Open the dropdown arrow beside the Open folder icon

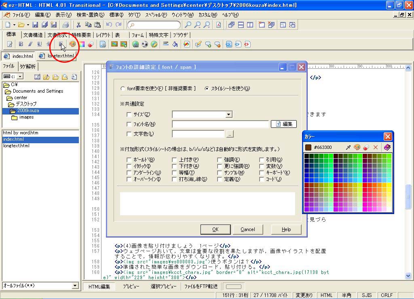coord(28,25)
